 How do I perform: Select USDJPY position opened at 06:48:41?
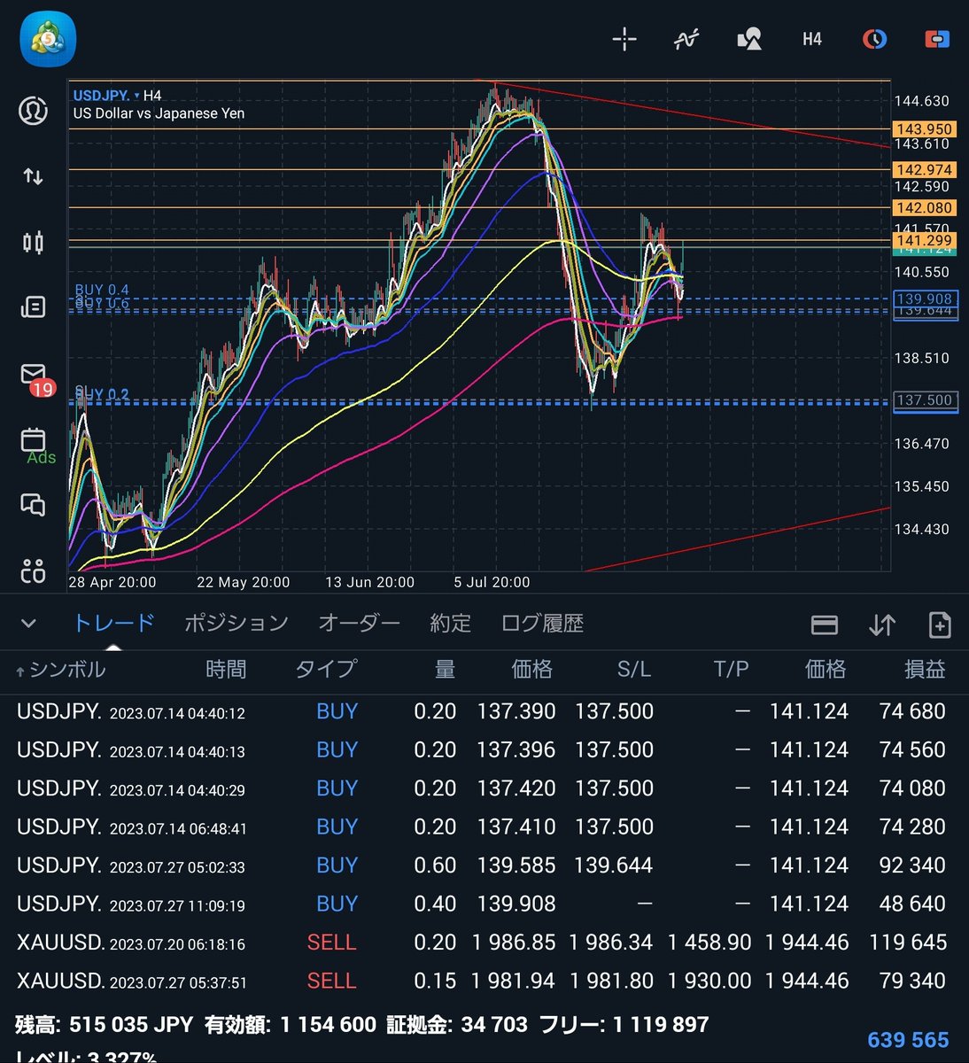coord(484,826)
